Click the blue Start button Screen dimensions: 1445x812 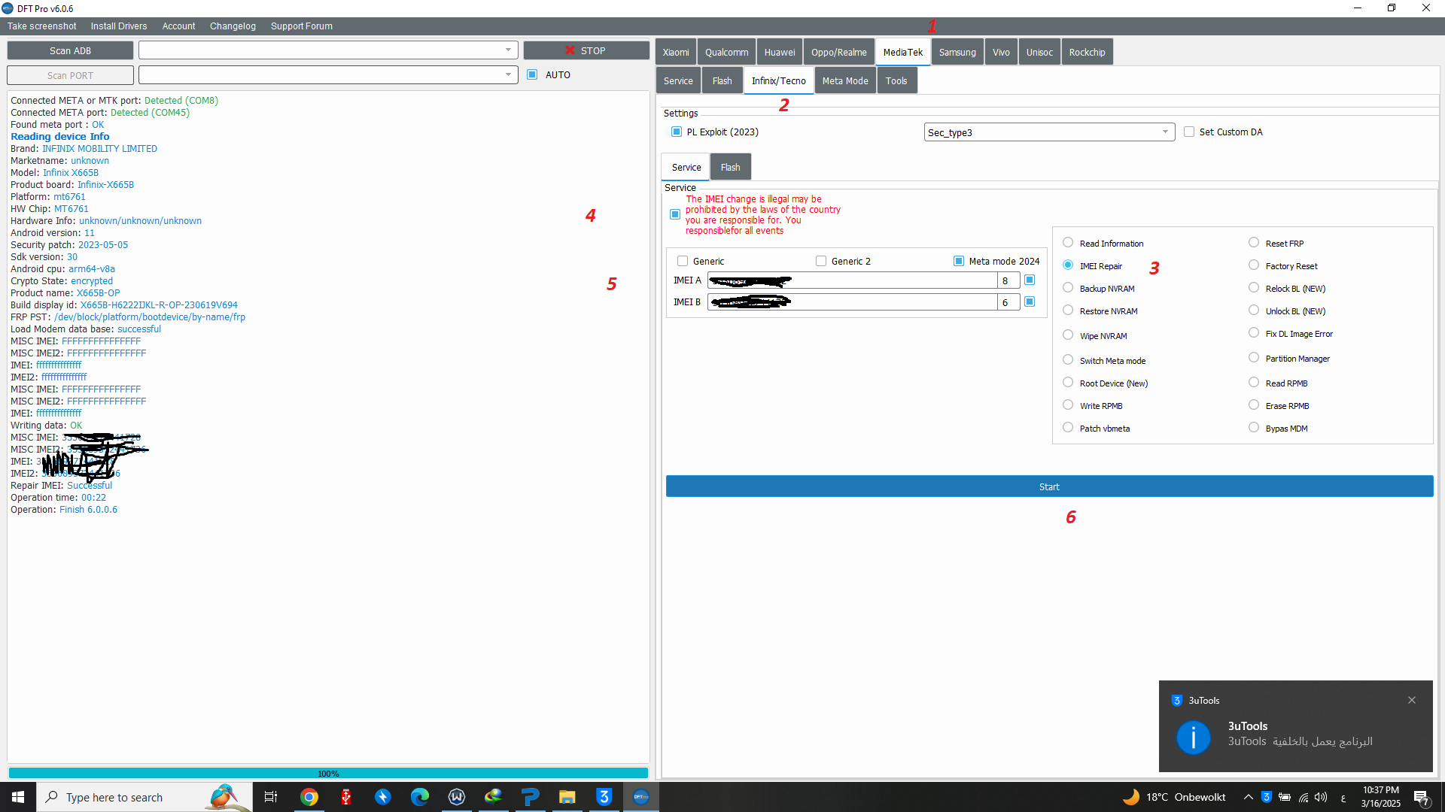[x=1049, y=486]
